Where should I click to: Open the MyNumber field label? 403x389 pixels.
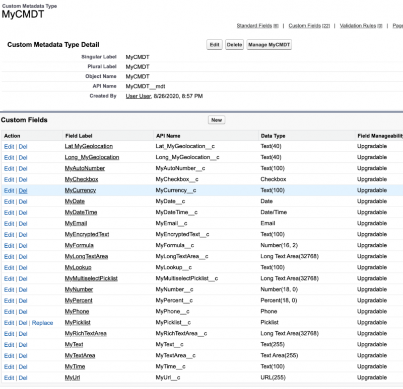point(79,289)
